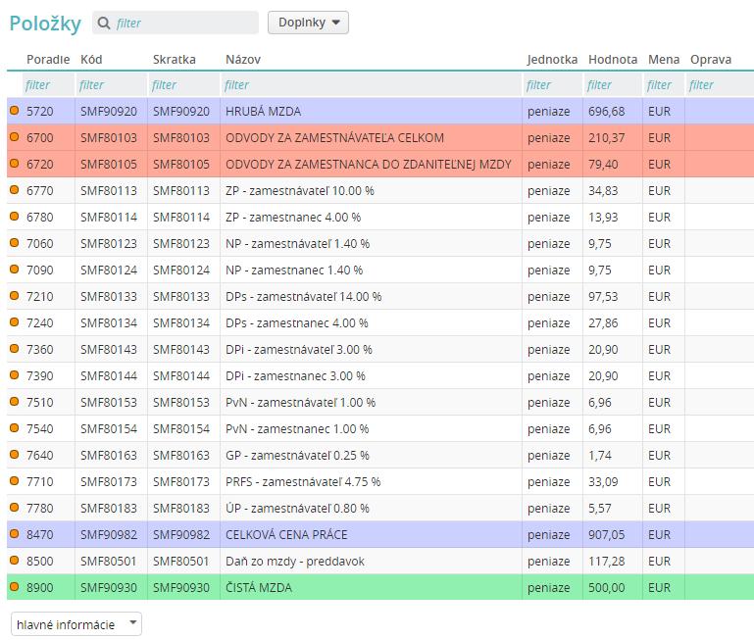Viewport: 754px width, 640px height.
Task: Click the Skratka column filter field
Action: pyautogui.click(x=183, y=85)
